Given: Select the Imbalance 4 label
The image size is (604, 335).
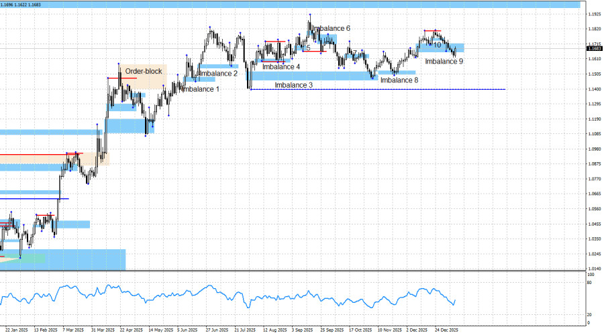Looking at the screenshot, I should point(281,67).
